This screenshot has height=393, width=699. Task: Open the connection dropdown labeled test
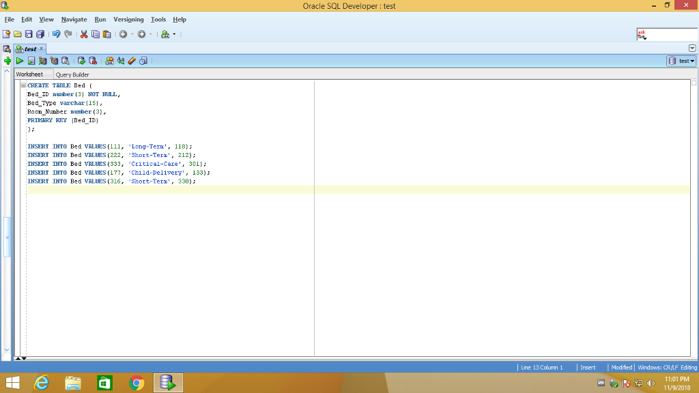[681, 61]
